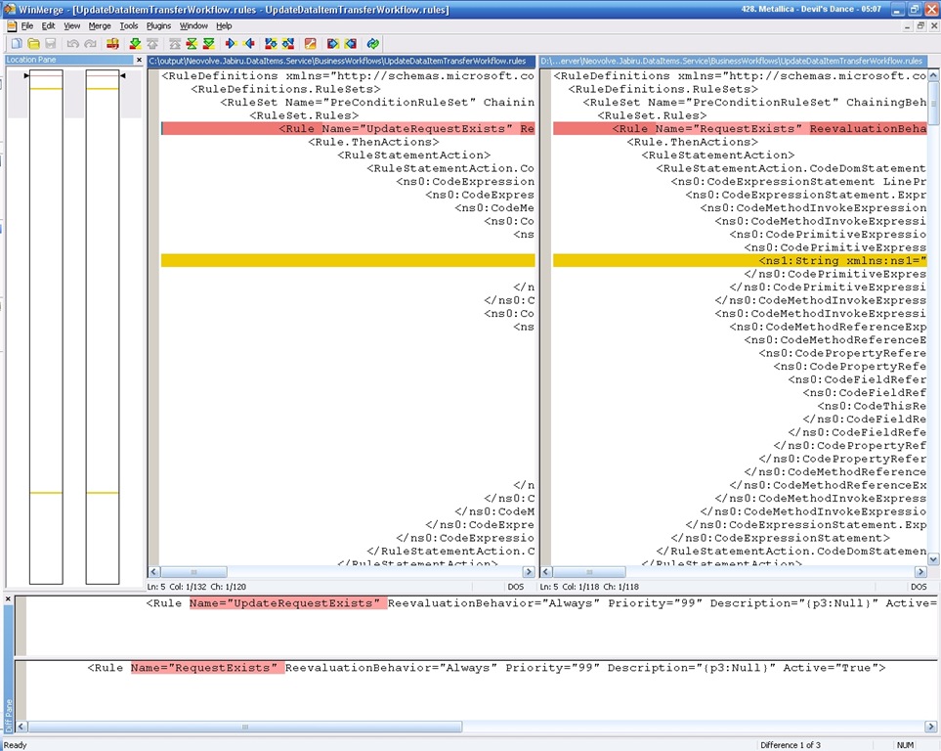The image size is (941, 751).
Task: Click left pane DOS line-ending indicator
Action: click(516, 587)
